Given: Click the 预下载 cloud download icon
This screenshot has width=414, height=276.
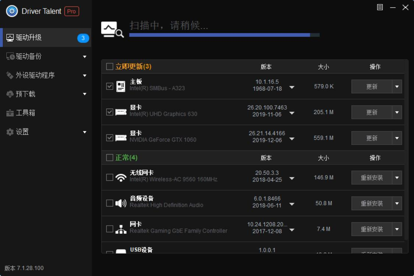Looking at the screenshot, I should (x=10, y=94).
